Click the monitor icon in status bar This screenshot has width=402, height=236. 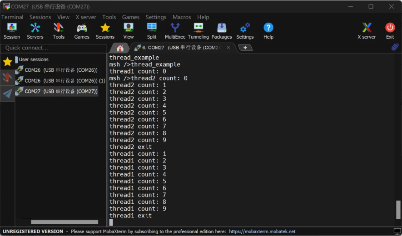click(397, 231)
